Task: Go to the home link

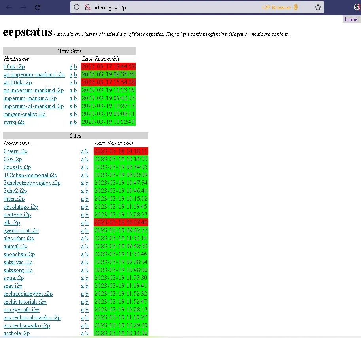Action: (x=351, y=19)
